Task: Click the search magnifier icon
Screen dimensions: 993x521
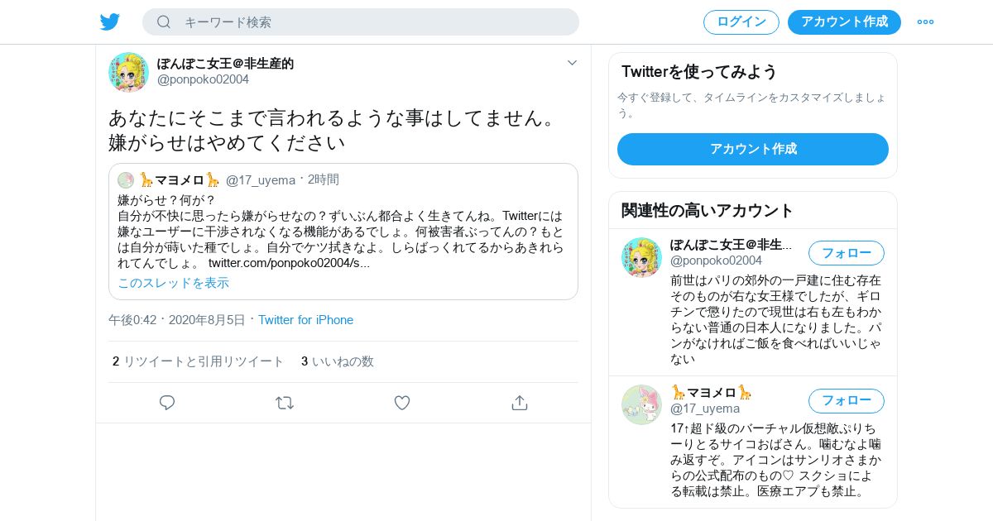Action: [x=164, y=22]
